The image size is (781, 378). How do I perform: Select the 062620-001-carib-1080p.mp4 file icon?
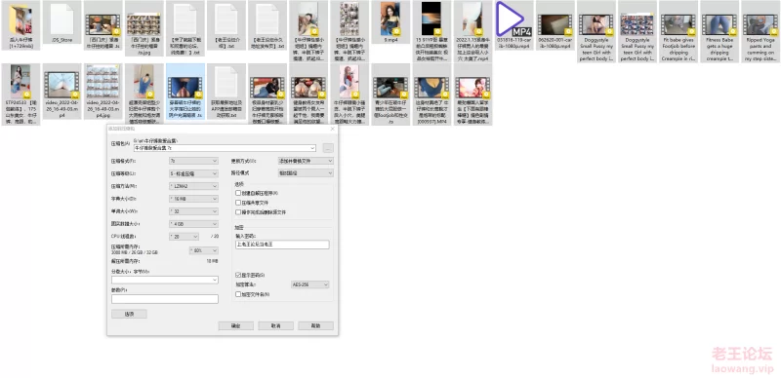click(555, 24)
